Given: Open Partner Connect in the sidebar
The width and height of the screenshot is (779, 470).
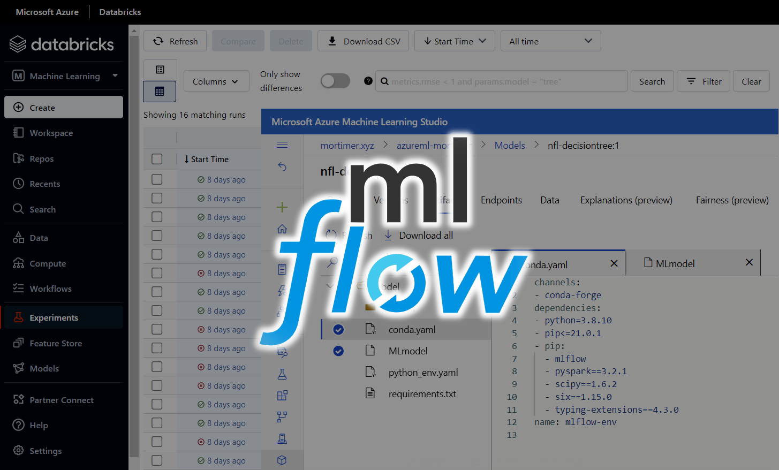Looking at the screenshot, I should click(x=61, y=400).
